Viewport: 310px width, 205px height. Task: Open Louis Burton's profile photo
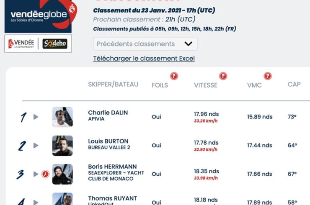click(x=62, y=146)
